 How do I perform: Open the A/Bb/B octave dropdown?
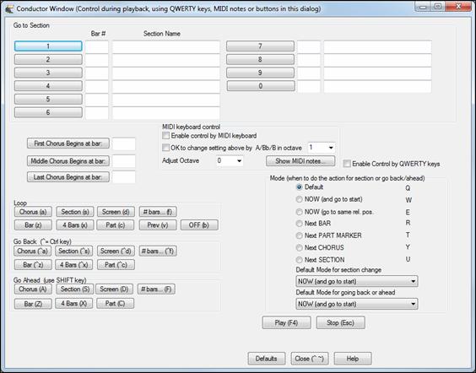coord(322,148)
